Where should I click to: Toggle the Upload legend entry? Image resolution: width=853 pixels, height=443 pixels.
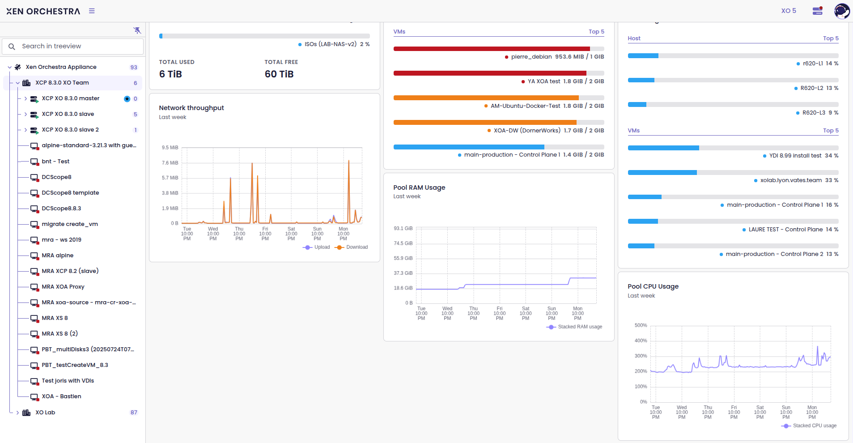316,247
